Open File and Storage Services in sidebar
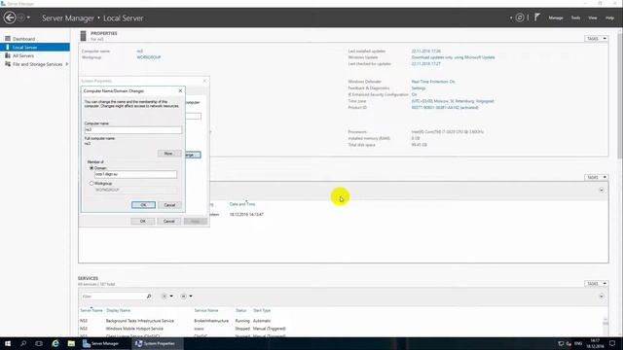The height and width of the screenshot is (350, 623). point(37,64)
